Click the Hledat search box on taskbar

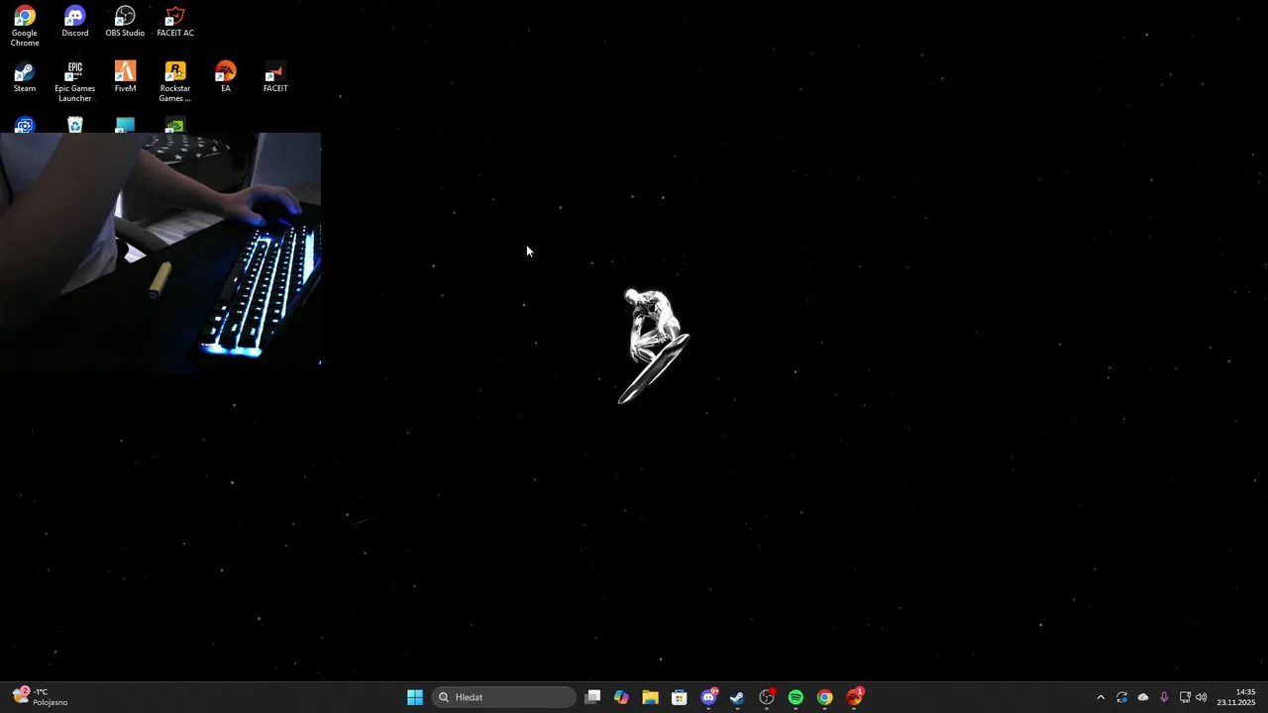click(x=505, y=697)
